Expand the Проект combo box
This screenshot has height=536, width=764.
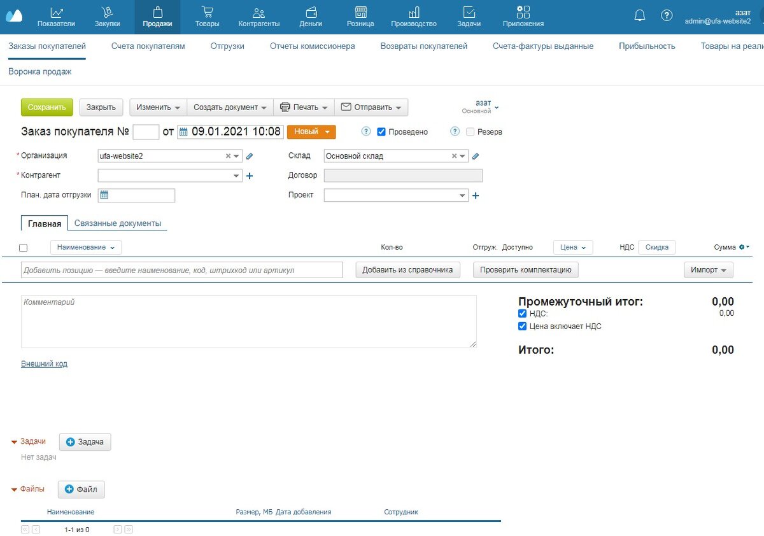tap(462, 195)
